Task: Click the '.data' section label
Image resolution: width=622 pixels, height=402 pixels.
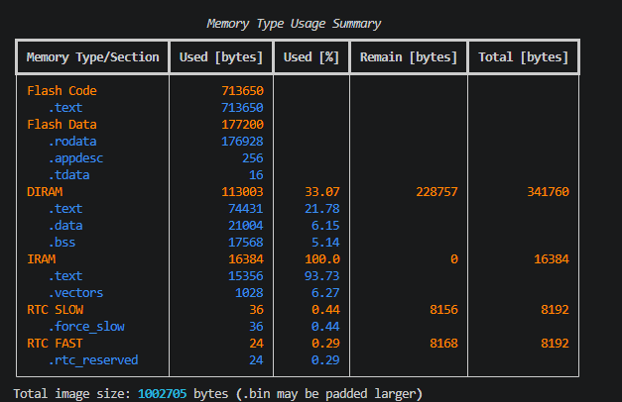Action: 65,226
